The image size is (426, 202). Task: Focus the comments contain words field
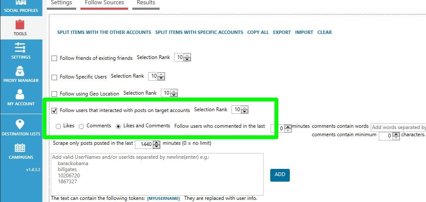tap(398, 127)
